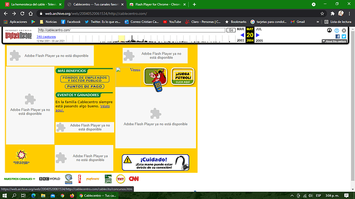
Task: Open the Bookmarks star bookmark
Action: (x=236, y=22)
